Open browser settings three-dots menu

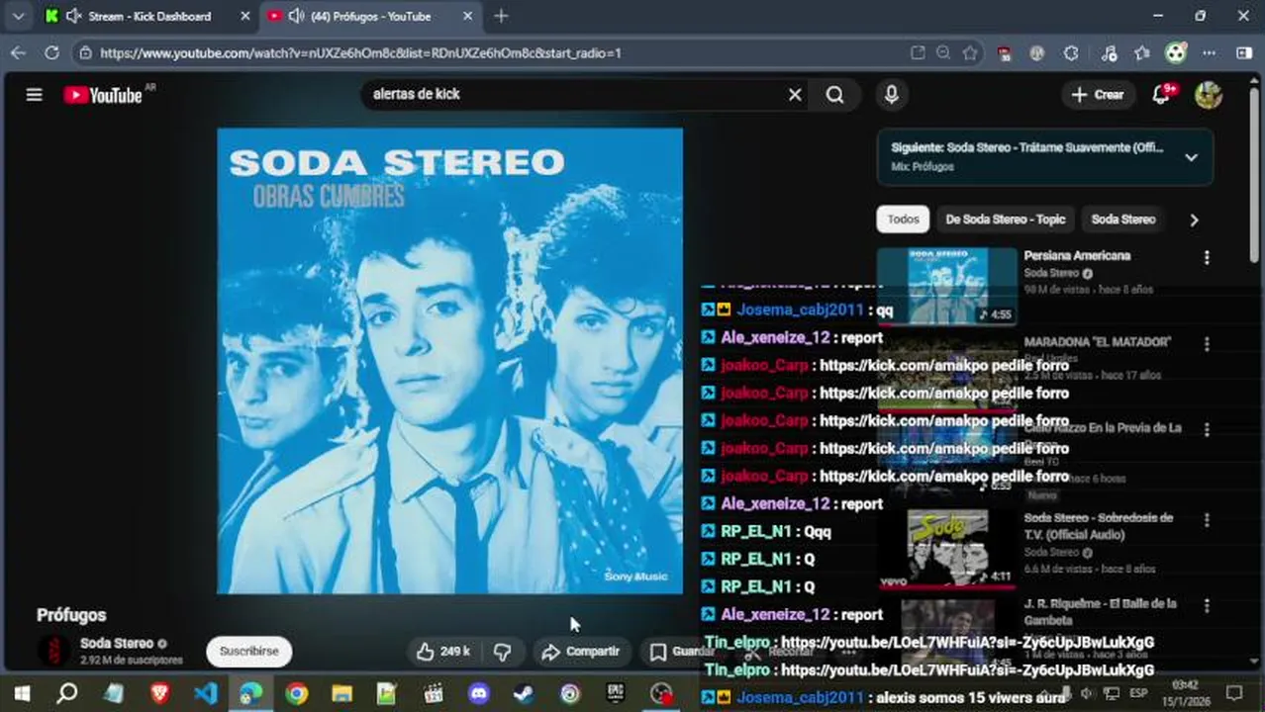click(1210, 53)
